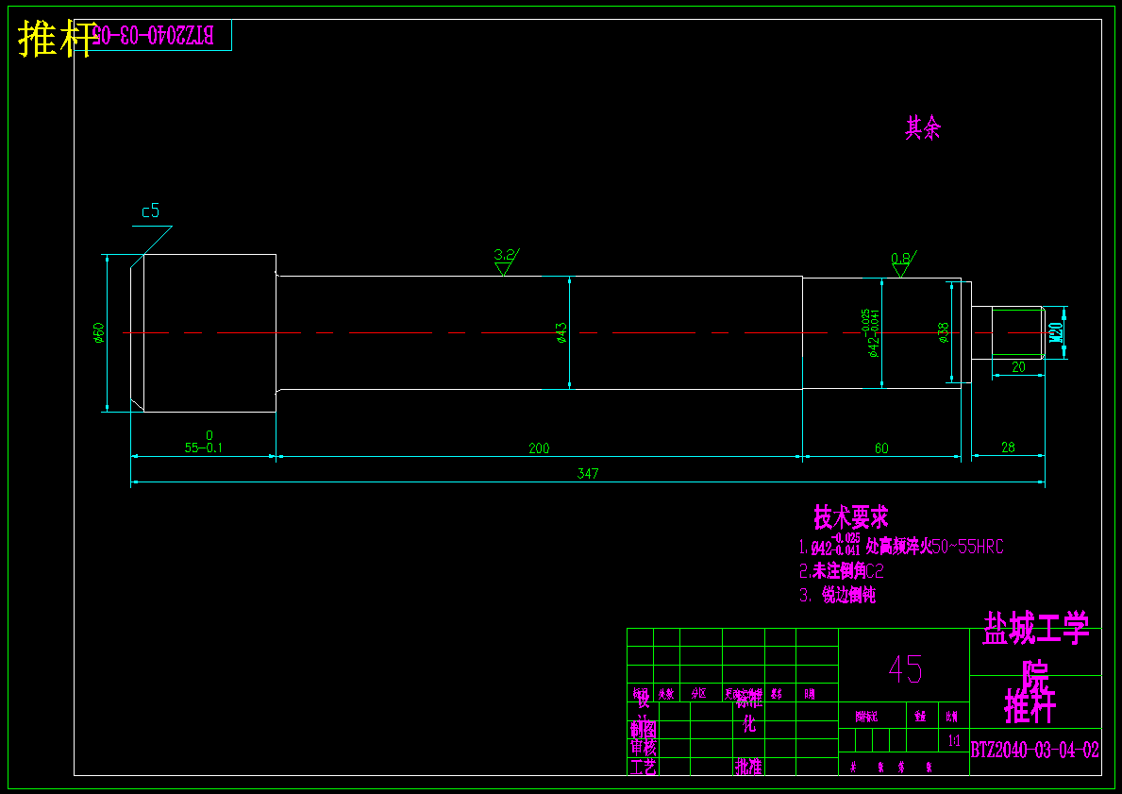Viewport: 1122px width, 794px height.
Task: Click the red dashed centerline of the shaft
Action: click(x=587, y=333)
